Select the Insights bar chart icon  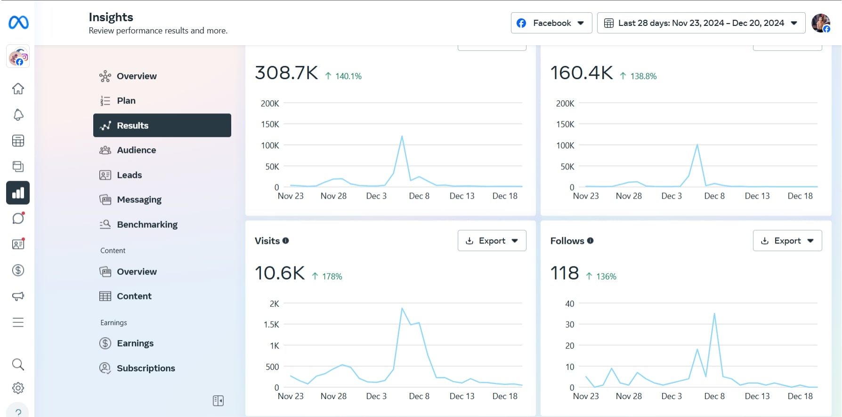pos(18,192)
